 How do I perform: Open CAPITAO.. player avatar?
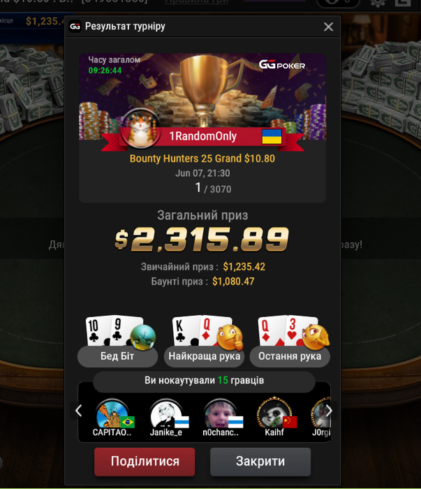112,414
